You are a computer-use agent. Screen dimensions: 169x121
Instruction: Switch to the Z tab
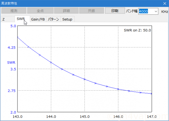[4, 19]
